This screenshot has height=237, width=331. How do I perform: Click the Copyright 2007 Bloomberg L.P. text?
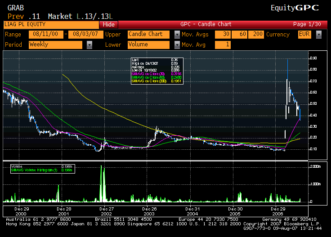(x=282, y=224)
